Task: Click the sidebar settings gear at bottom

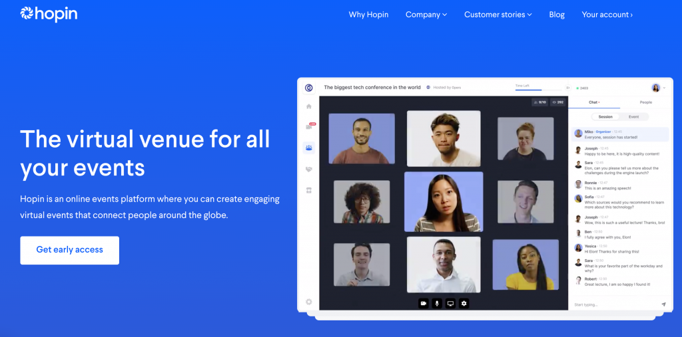Action: click(x=309, y=302)
